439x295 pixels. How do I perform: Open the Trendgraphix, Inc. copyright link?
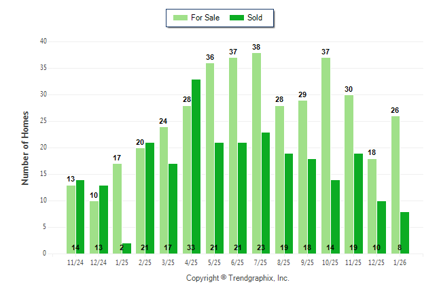pos(237,278)
